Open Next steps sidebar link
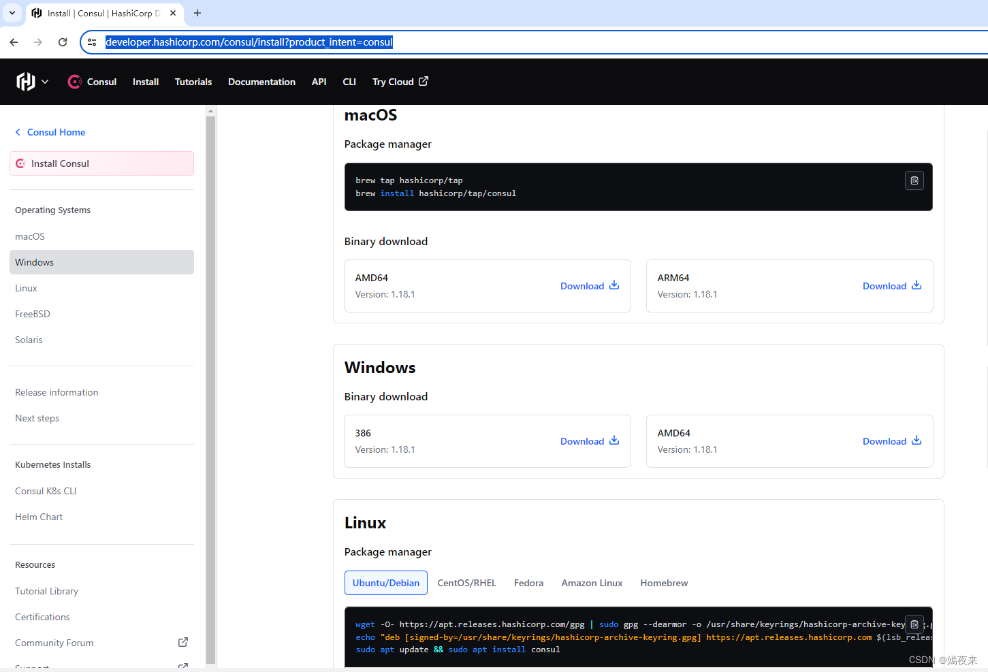The height and width of the screenshot is (672, 988). click(37, 418)
